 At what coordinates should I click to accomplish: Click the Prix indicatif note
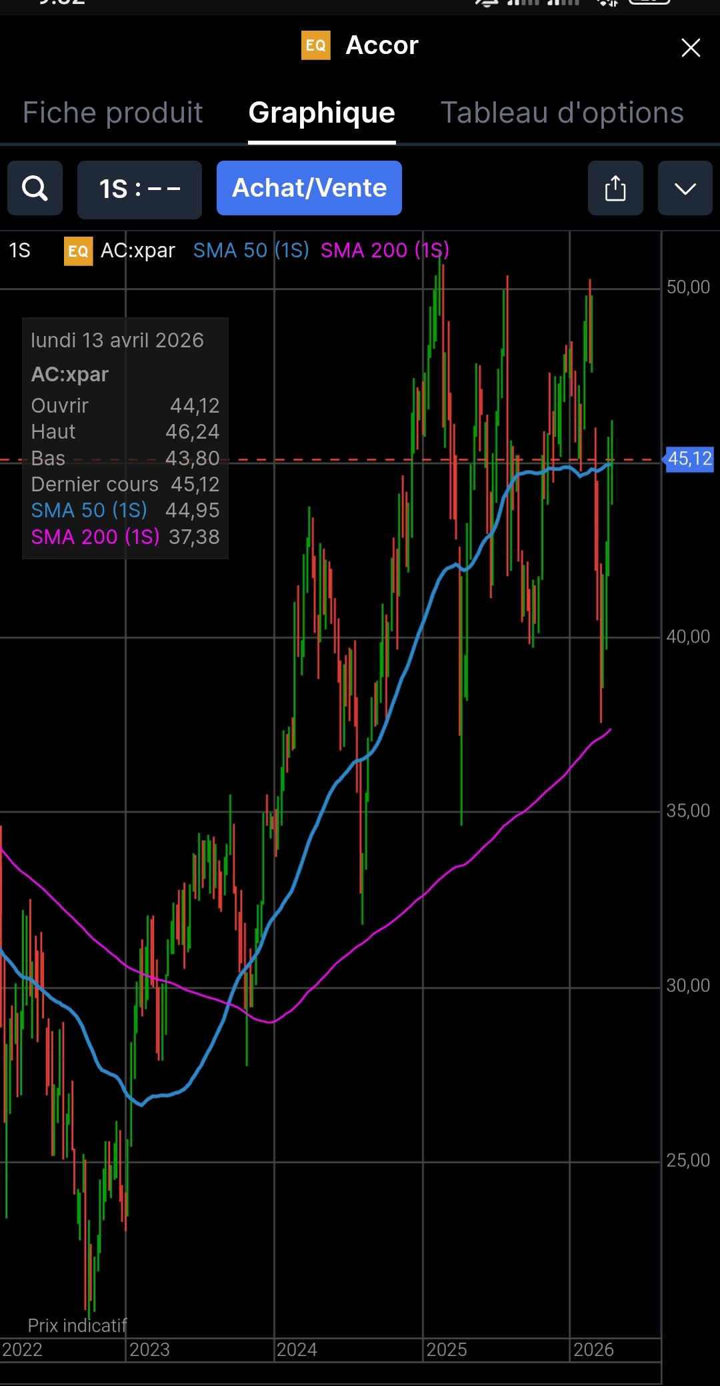click(x=77, y=1325)
